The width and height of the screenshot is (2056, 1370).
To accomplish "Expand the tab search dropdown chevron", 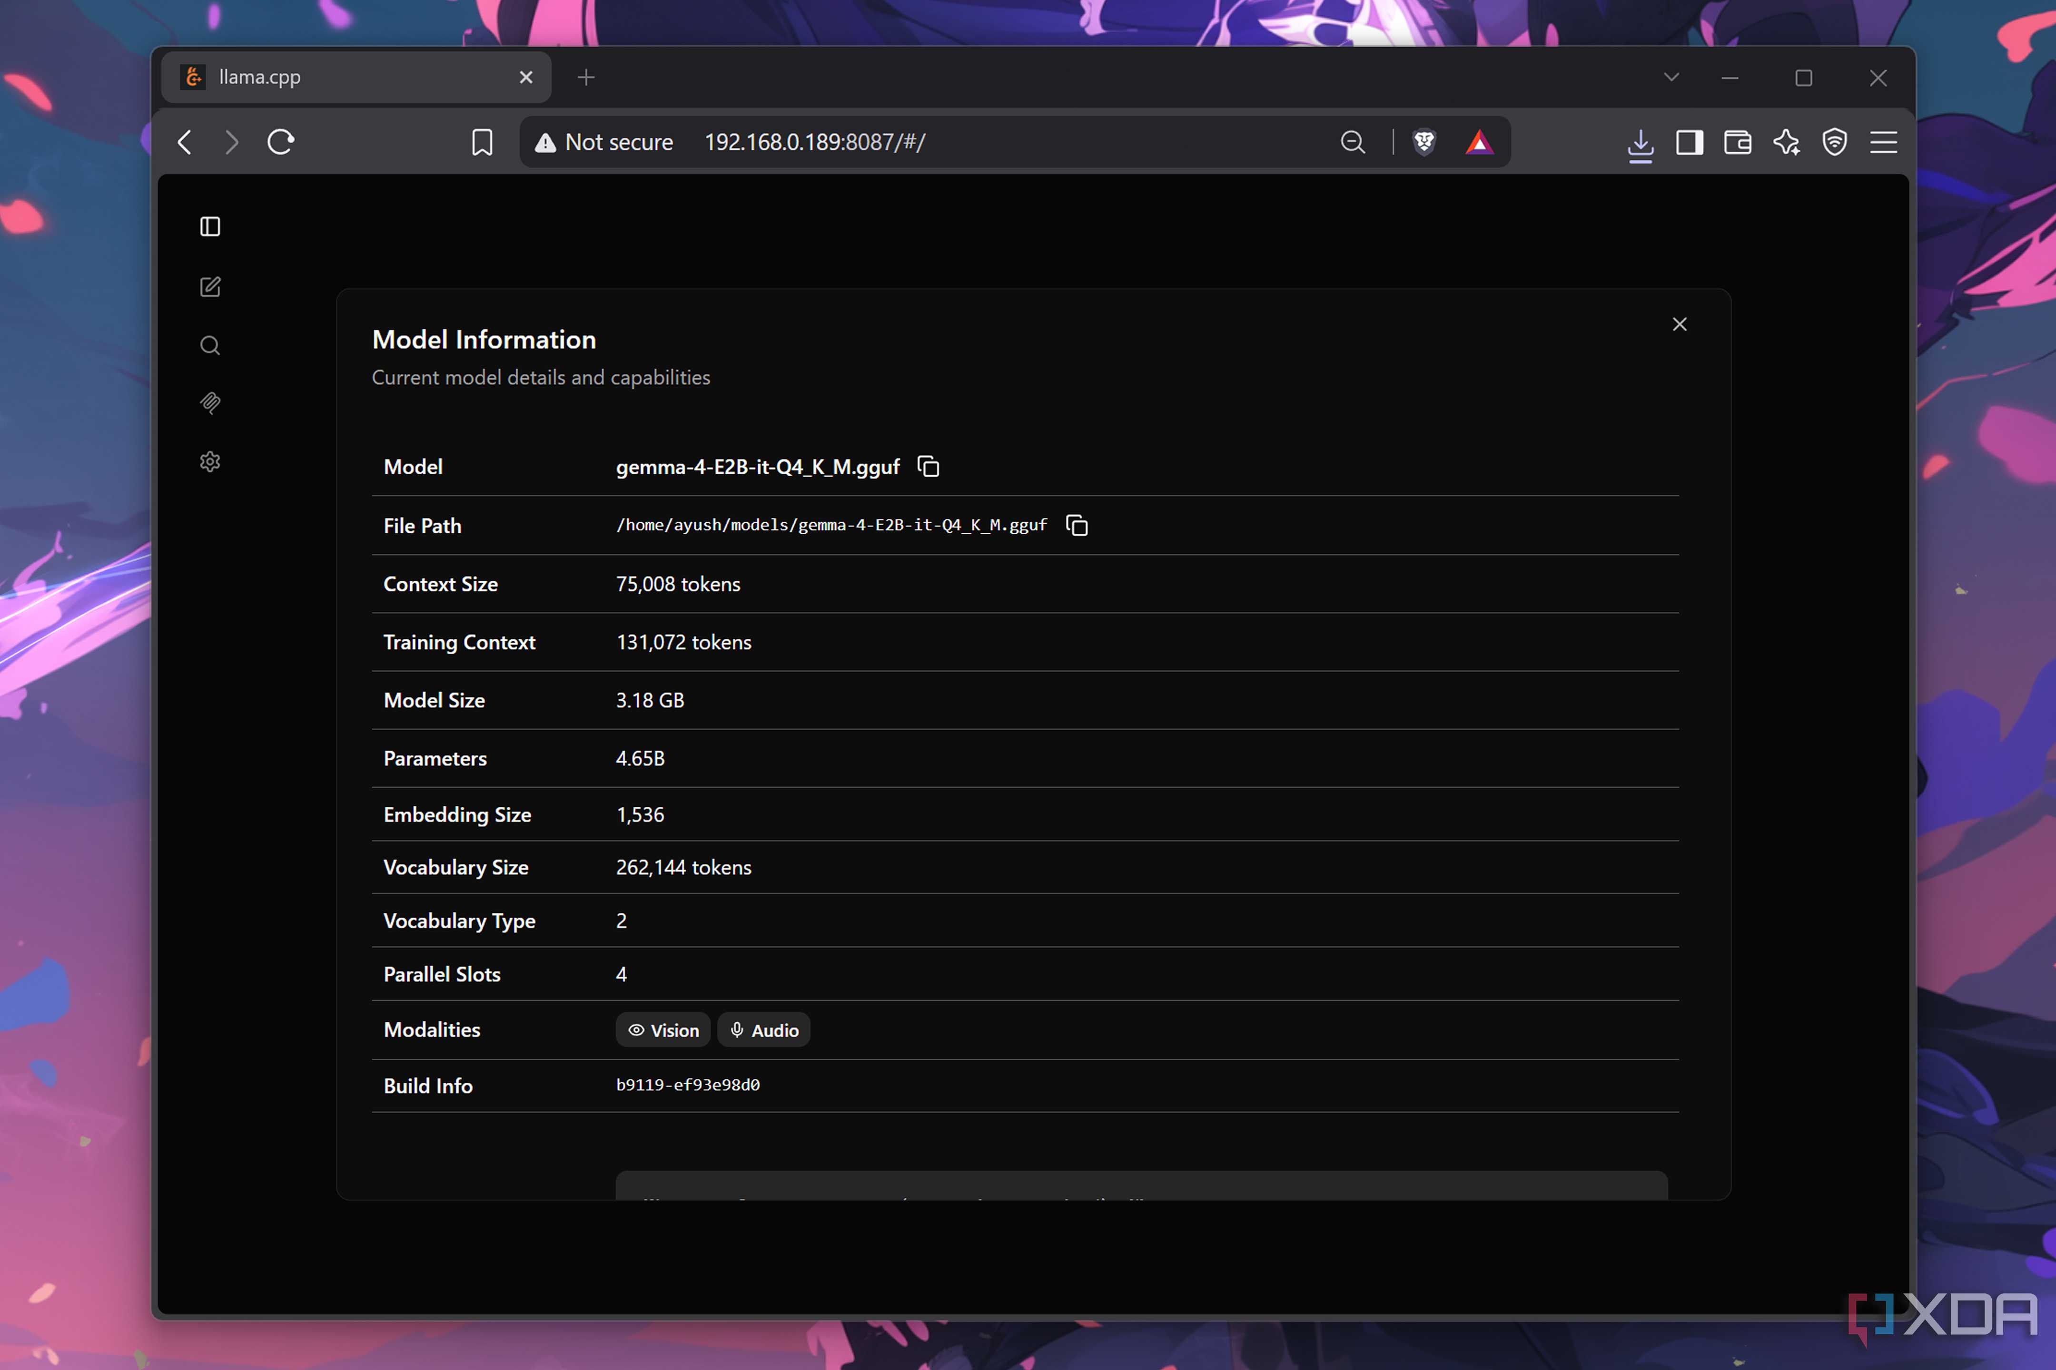I will [x=1671, y=77].
